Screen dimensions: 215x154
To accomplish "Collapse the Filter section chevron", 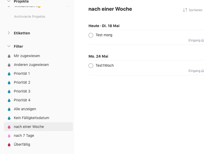I will 9,46.
